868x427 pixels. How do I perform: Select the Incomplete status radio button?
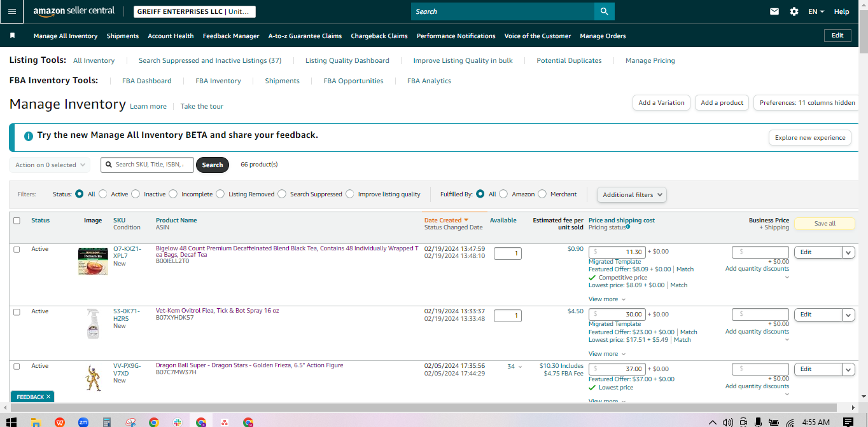point(172,194)
